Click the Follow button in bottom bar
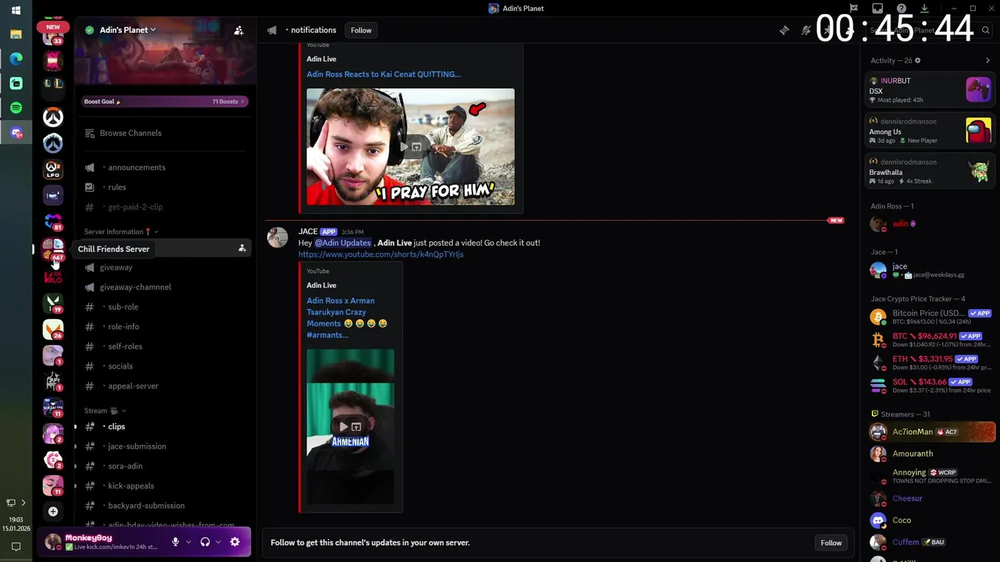The width and height of the screenshot is (1000, 562). click(831, 542)
